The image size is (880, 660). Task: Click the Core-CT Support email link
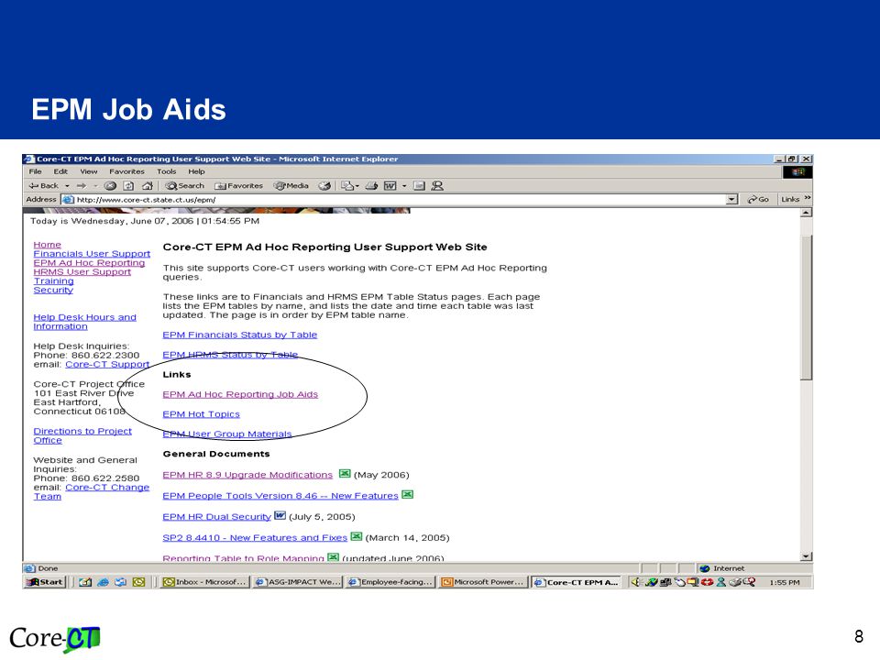click(x=107, y=364)
